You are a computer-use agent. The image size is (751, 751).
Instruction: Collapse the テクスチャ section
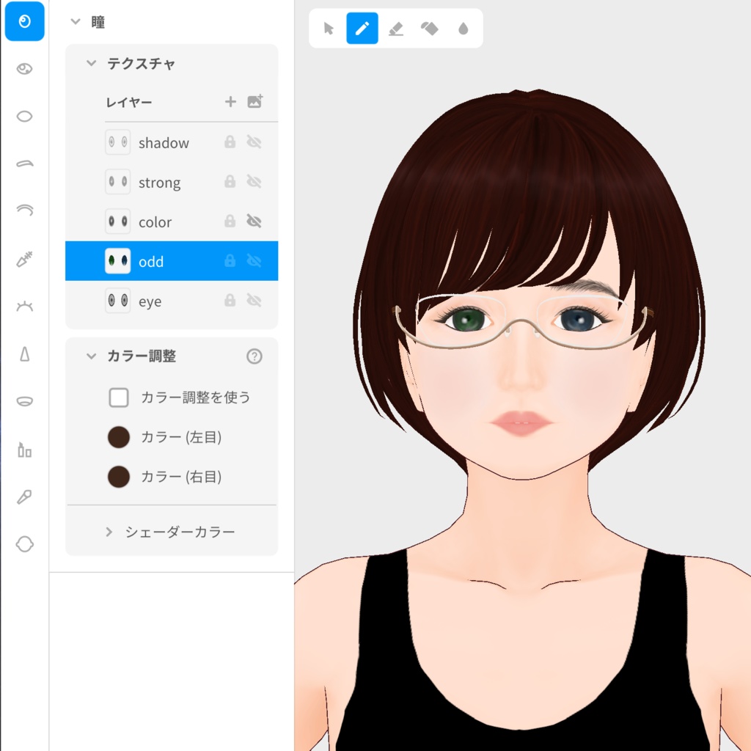[x=92, y=64]
